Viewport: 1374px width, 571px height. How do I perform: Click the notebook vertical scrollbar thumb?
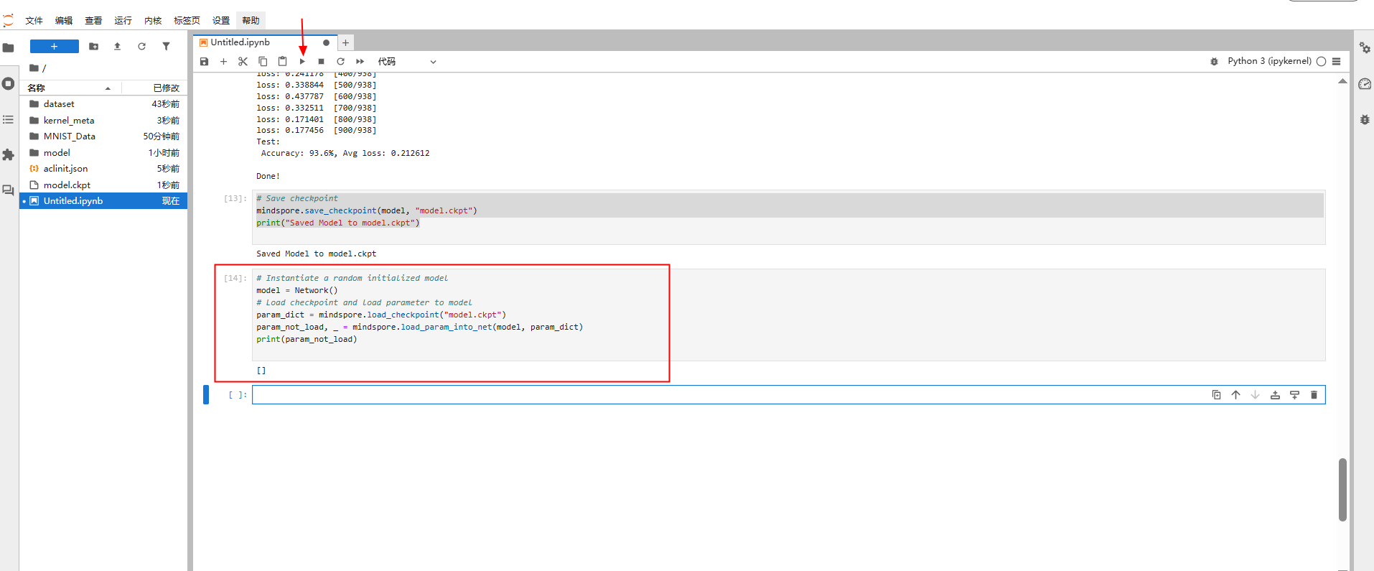(x=1342, y=490)
